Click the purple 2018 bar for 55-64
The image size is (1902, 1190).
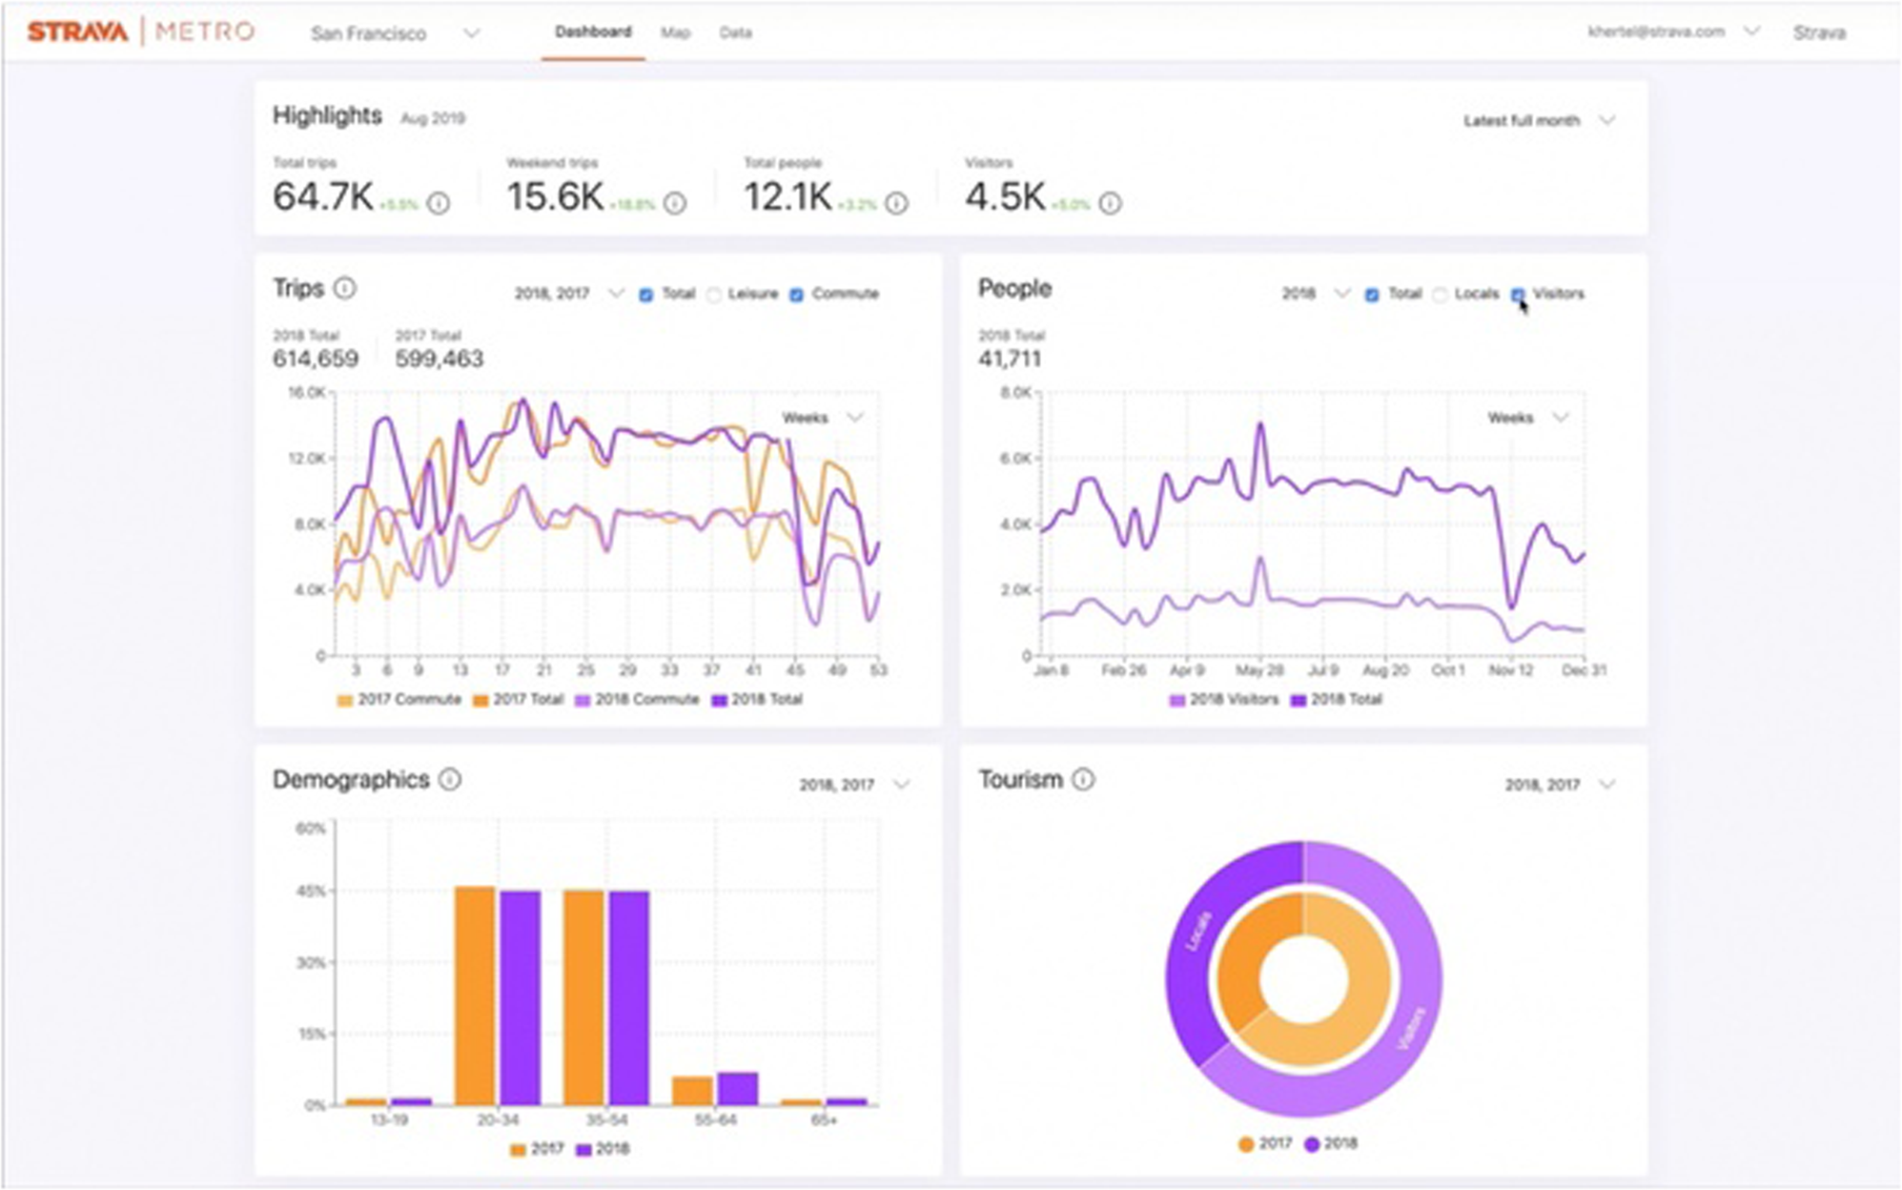point(737,1089)
